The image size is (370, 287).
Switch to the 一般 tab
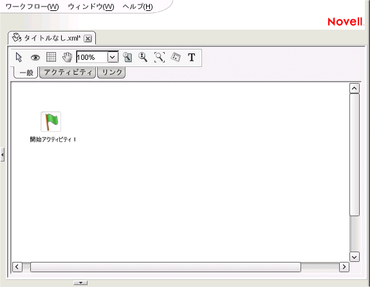(x=26, y=73)
